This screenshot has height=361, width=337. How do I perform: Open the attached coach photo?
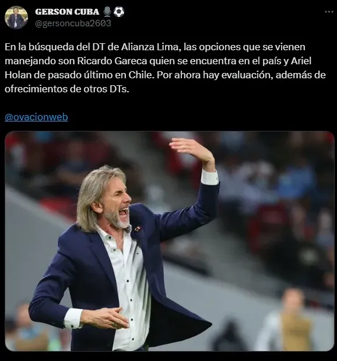[x=170, y=241]
